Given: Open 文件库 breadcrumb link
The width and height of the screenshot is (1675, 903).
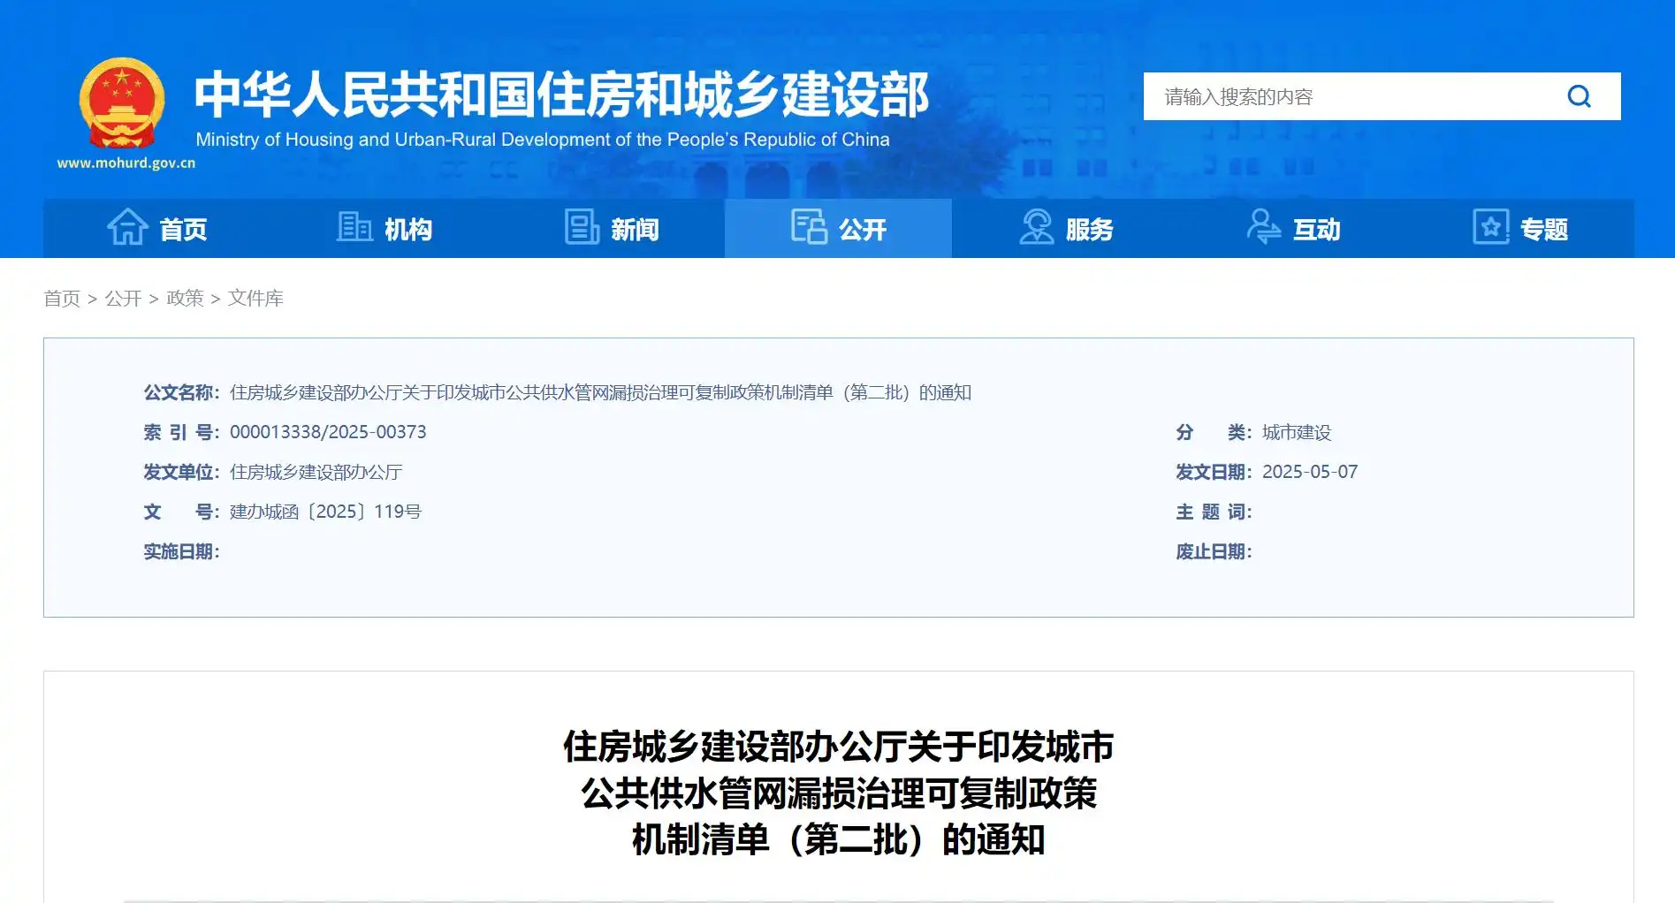Looking at the screenshot, I should [x=255, y=299].
